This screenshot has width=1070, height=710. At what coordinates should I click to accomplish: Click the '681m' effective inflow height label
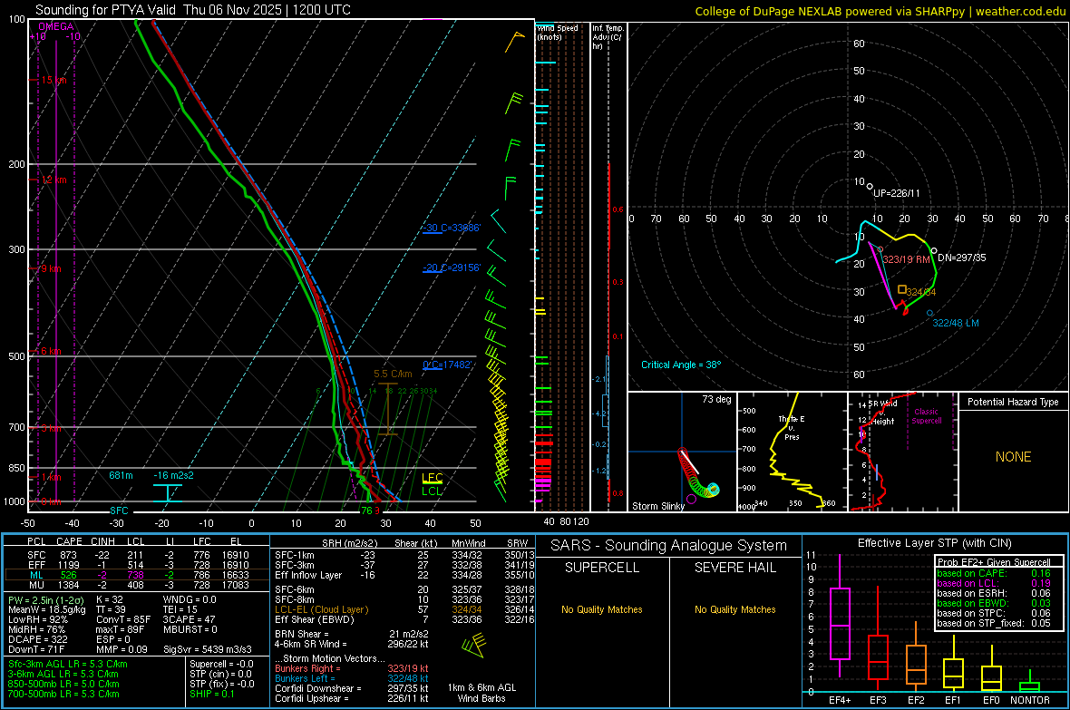[121, 475]
